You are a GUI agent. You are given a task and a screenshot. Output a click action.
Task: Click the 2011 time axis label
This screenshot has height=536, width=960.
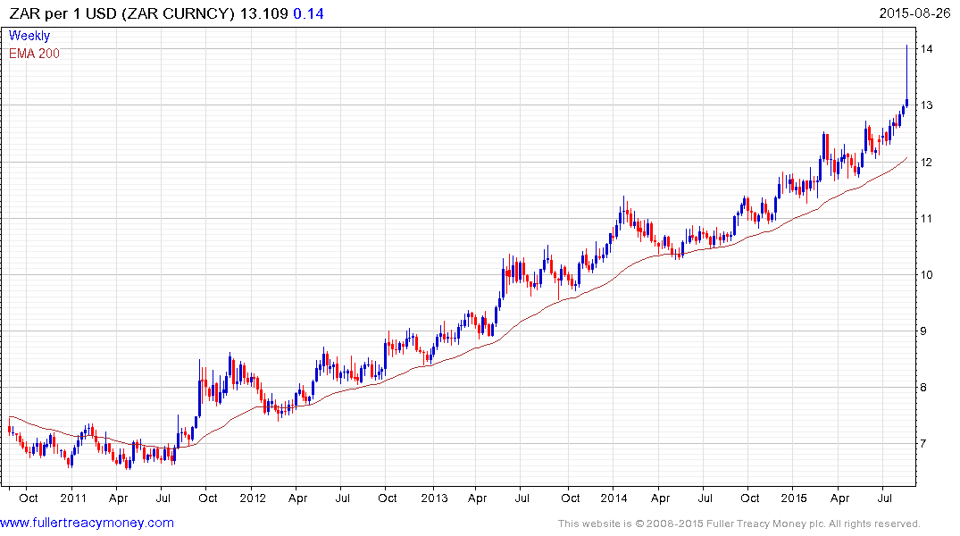tap(73, 498)
